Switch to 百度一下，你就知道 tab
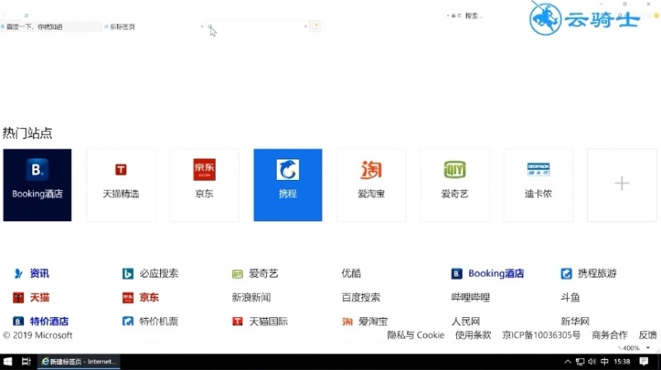 pos(50,26)
